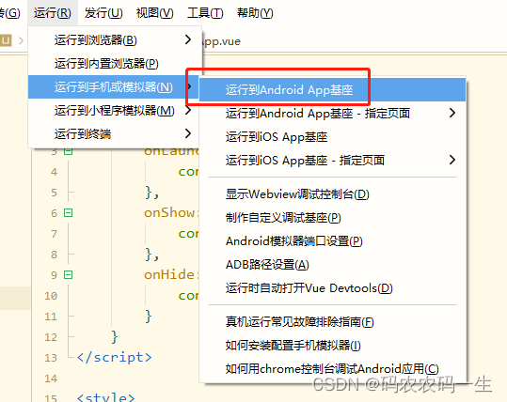Screen dimensions: 507x402
Task: Collapse code fold at line 3
Action: tap(69, 151)
